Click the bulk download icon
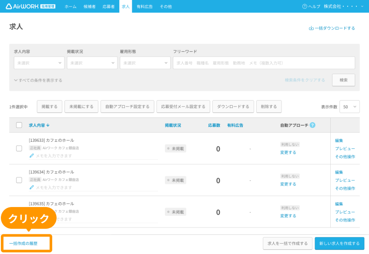 click(311, 28)
